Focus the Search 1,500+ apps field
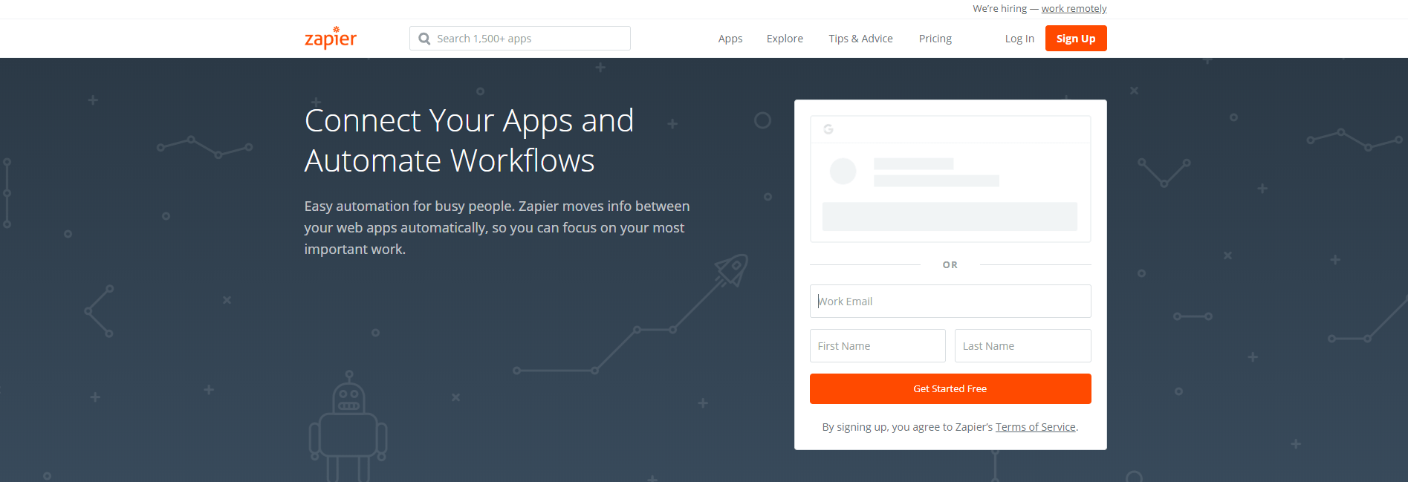 click(520, 39)
